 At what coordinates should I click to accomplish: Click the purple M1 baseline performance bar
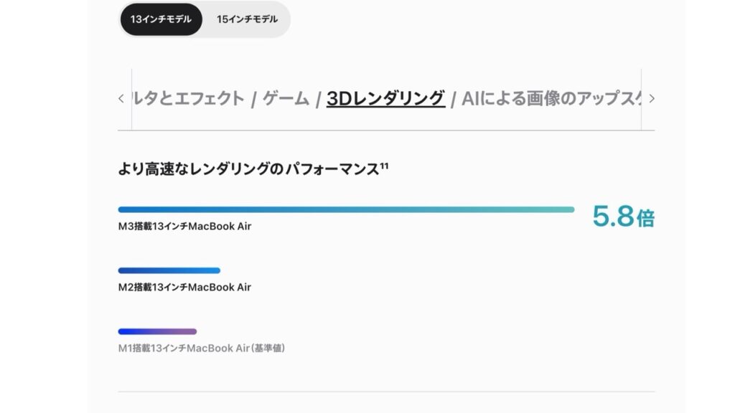pyautogui.click(x=157, y=331)
